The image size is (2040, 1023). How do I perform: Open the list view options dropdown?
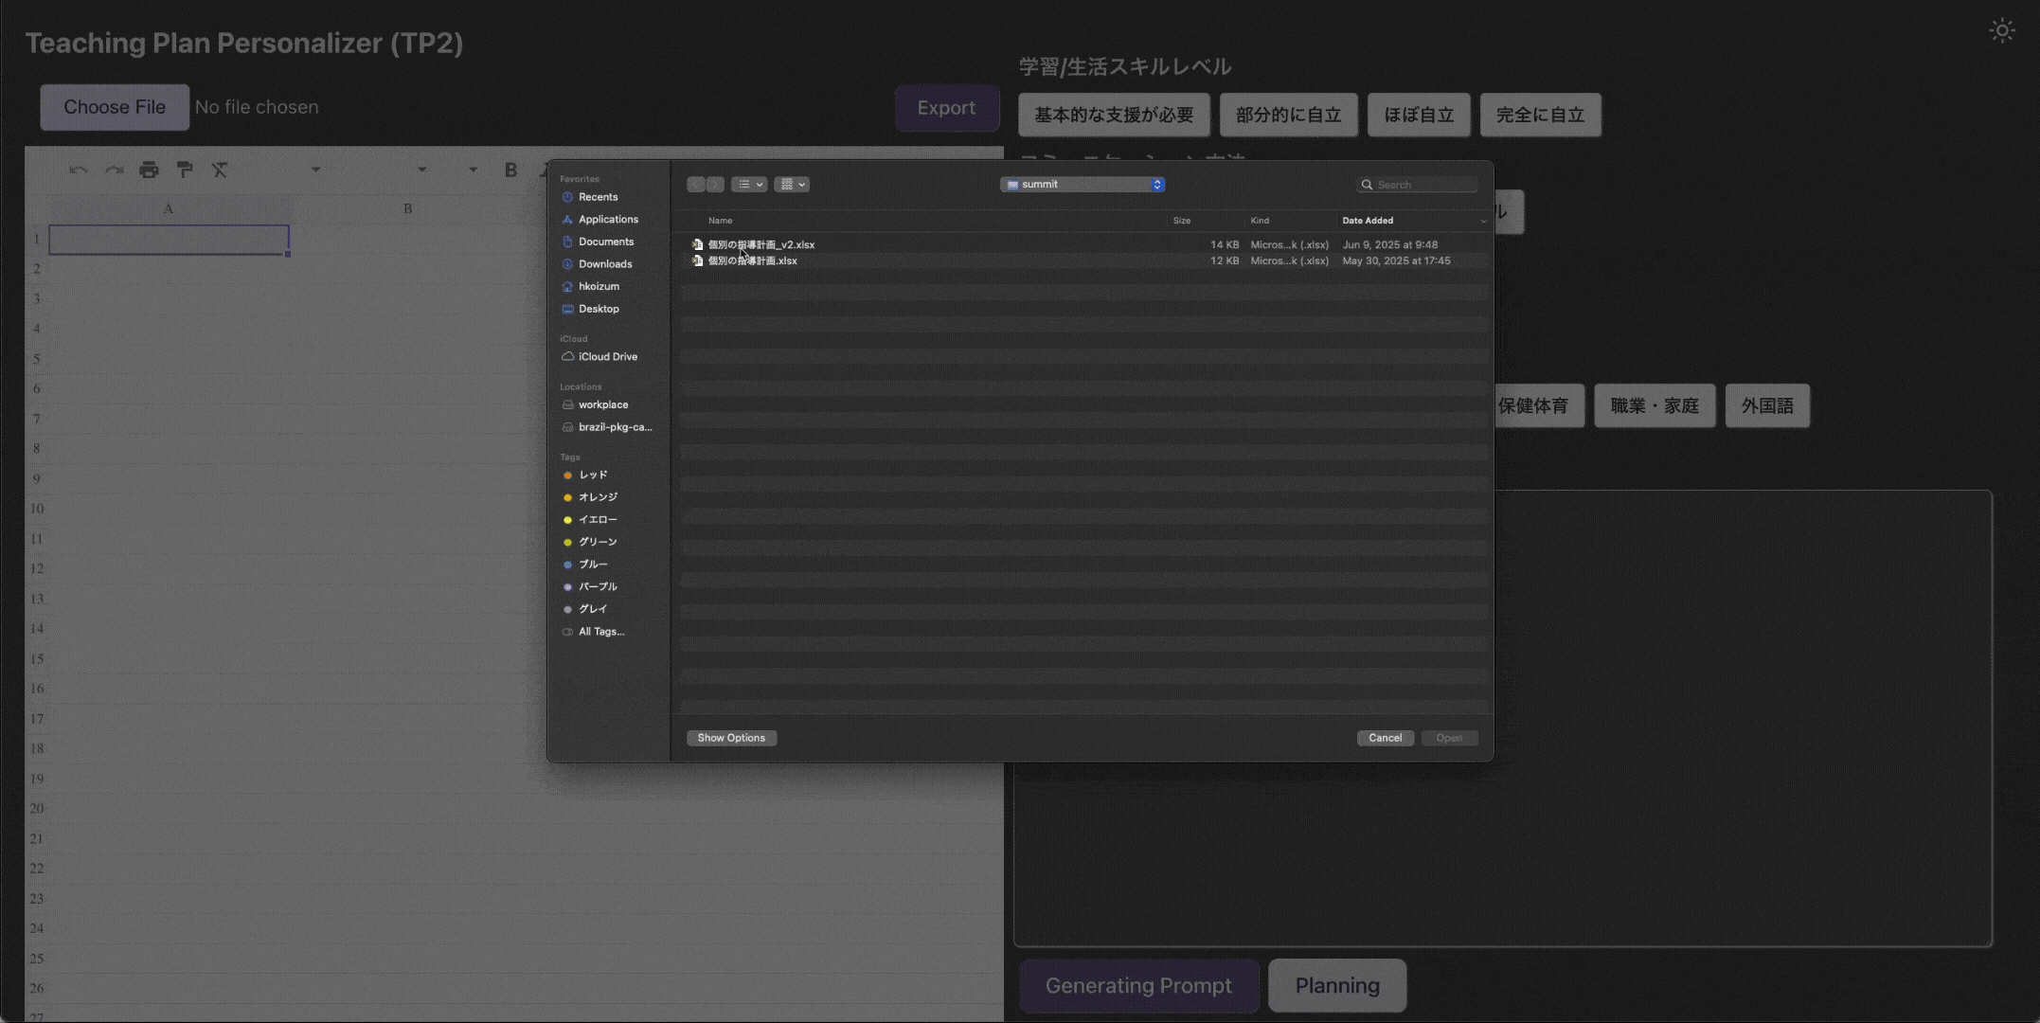[749, 185]
